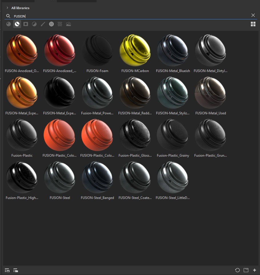The width and height of the screenshot is (260, 275).
Task: Select Fusion-Plastic_High... material
Action: [22, 180]
